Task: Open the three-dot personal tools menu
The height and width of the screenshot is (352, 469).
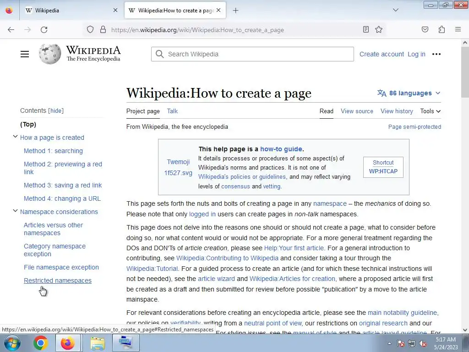Action: point(436,54)
